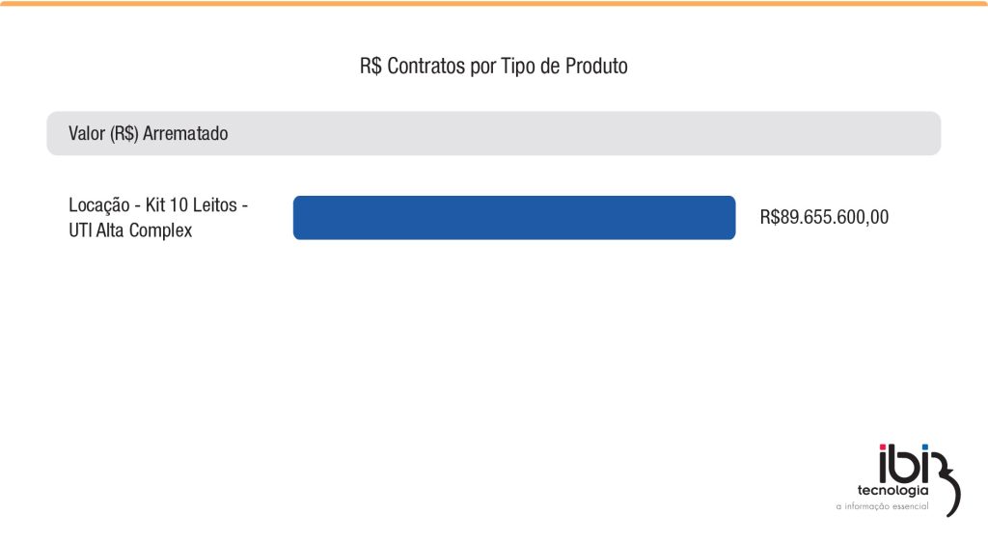Click the "tecnologia" text under the logo

(886, 490)
